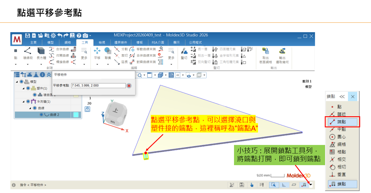Viewport: 371px width, 193px height.
Task: Click the Help question mark icon
Action: coord(79,36)
